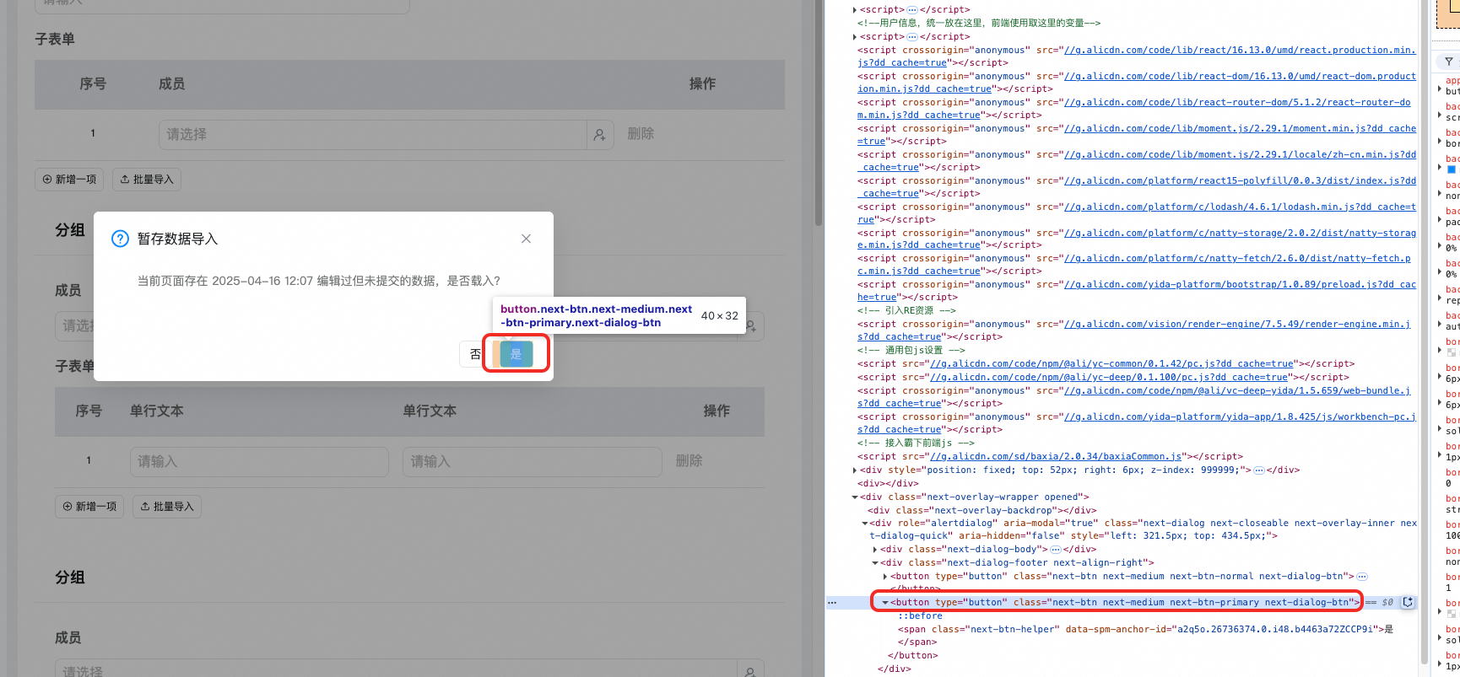Open the moment.min.js script link
1460x677 pixels.
1137,135
